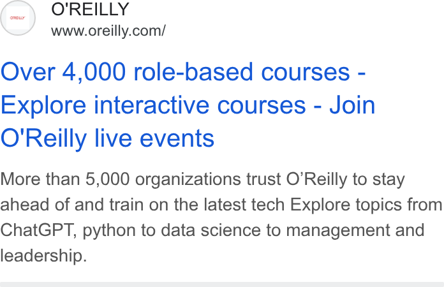Click the word 'ChatGPT' in the description
The image size is (444, 287).
click(x=38, y=230)
